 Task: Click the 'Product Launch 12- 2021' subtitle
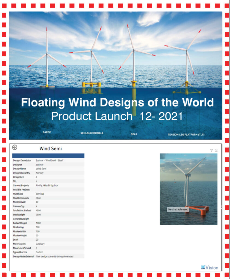pos(117,116)
